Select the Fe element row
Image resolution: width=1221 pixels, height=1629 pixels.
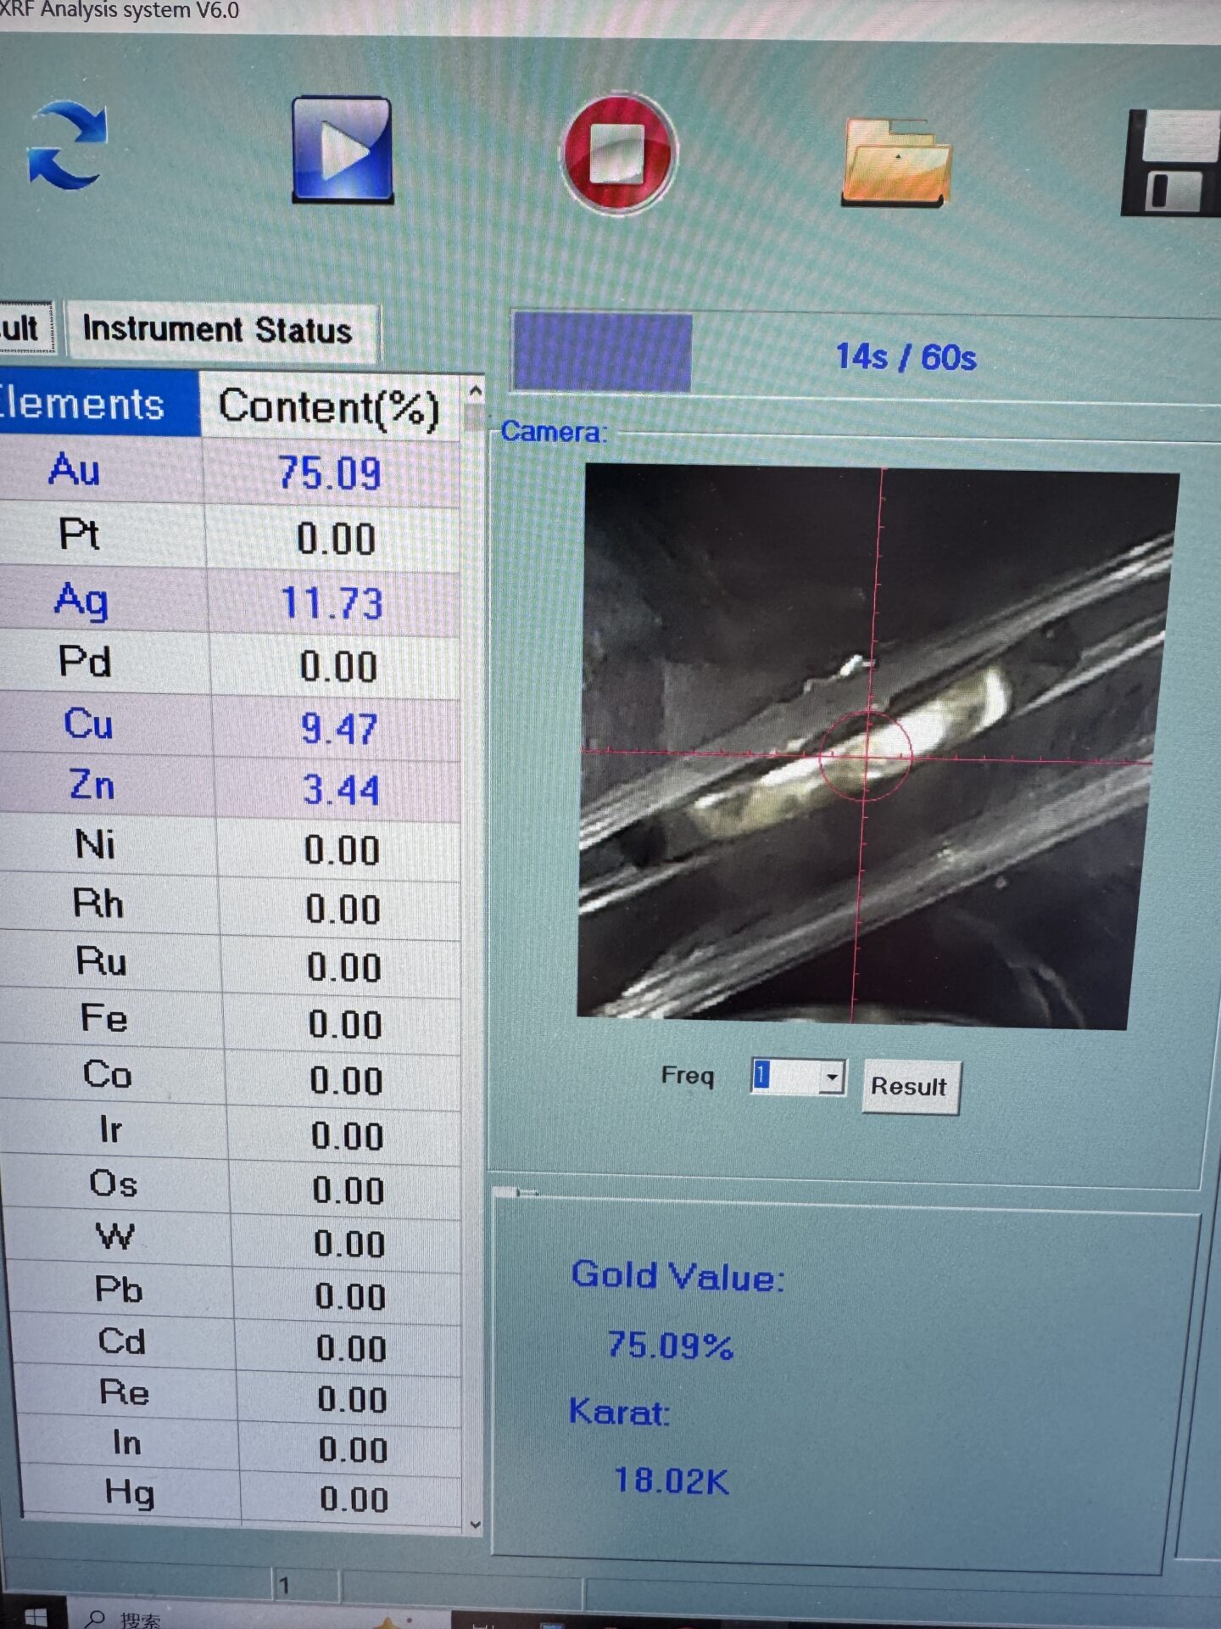click(229, 1021)
